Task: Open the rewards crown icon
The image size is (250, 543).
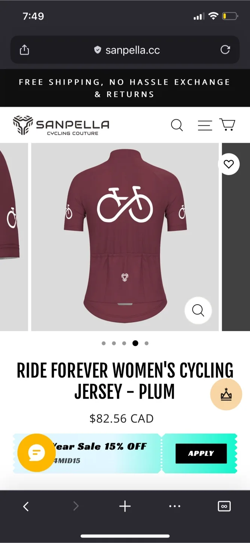Action: tap(226, 394)
